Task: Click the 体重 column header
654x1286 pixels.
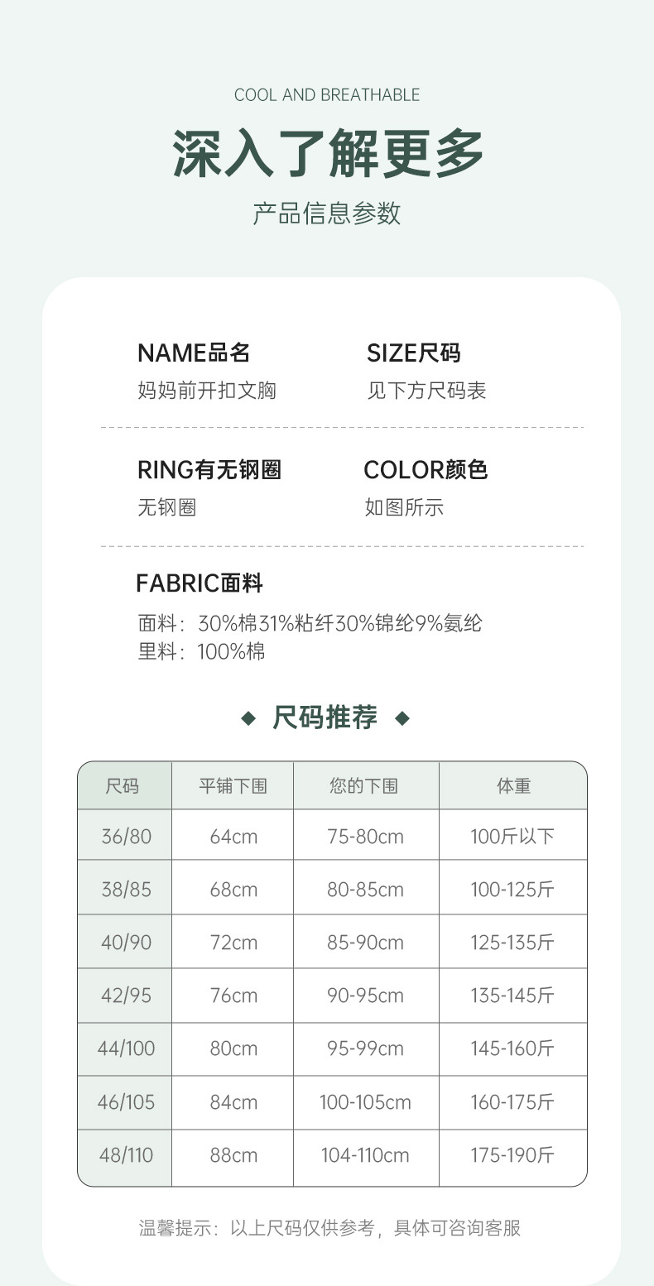Action: coord(513,785)
